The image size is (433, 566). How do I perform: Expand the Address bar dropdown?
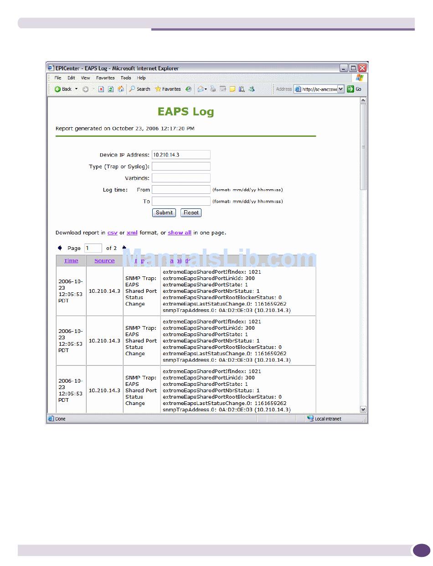(x=341, y=89)
